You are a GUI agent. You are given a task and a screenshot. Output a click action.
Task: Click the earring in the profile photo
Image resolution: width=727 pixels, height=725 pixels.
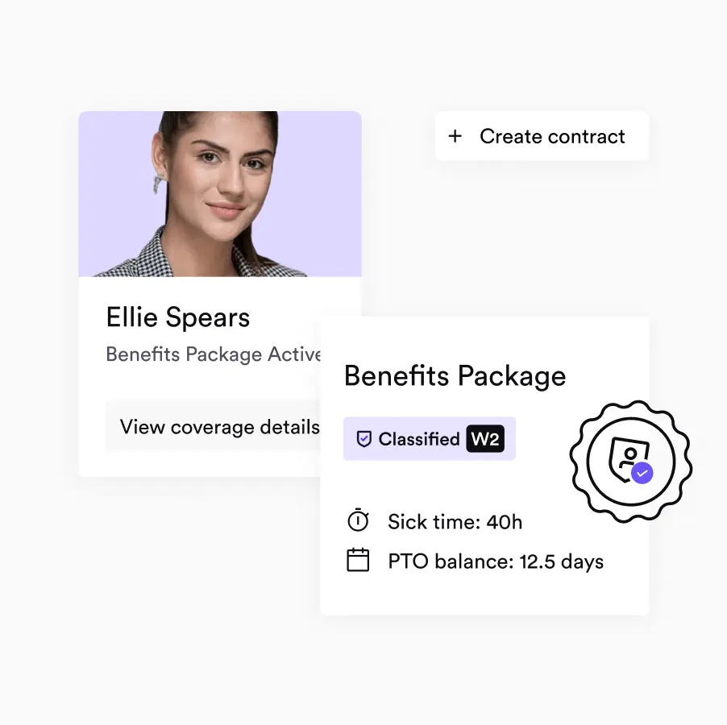point(158,183)
